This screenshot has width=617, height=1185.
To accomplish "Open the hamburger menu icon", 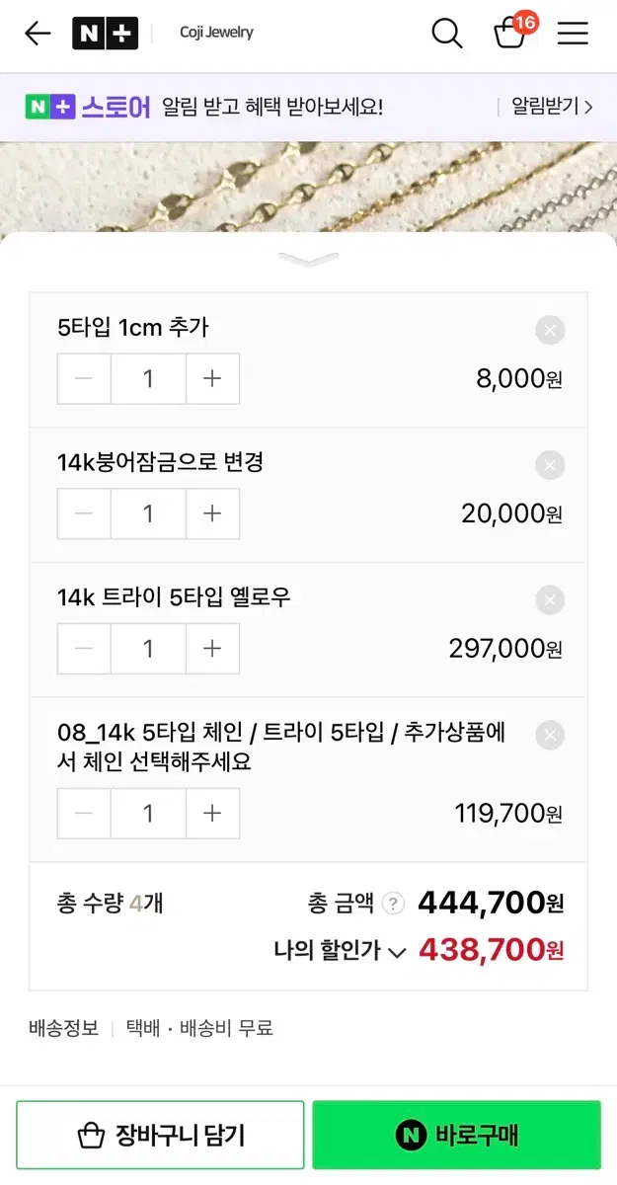I will 573,34.
